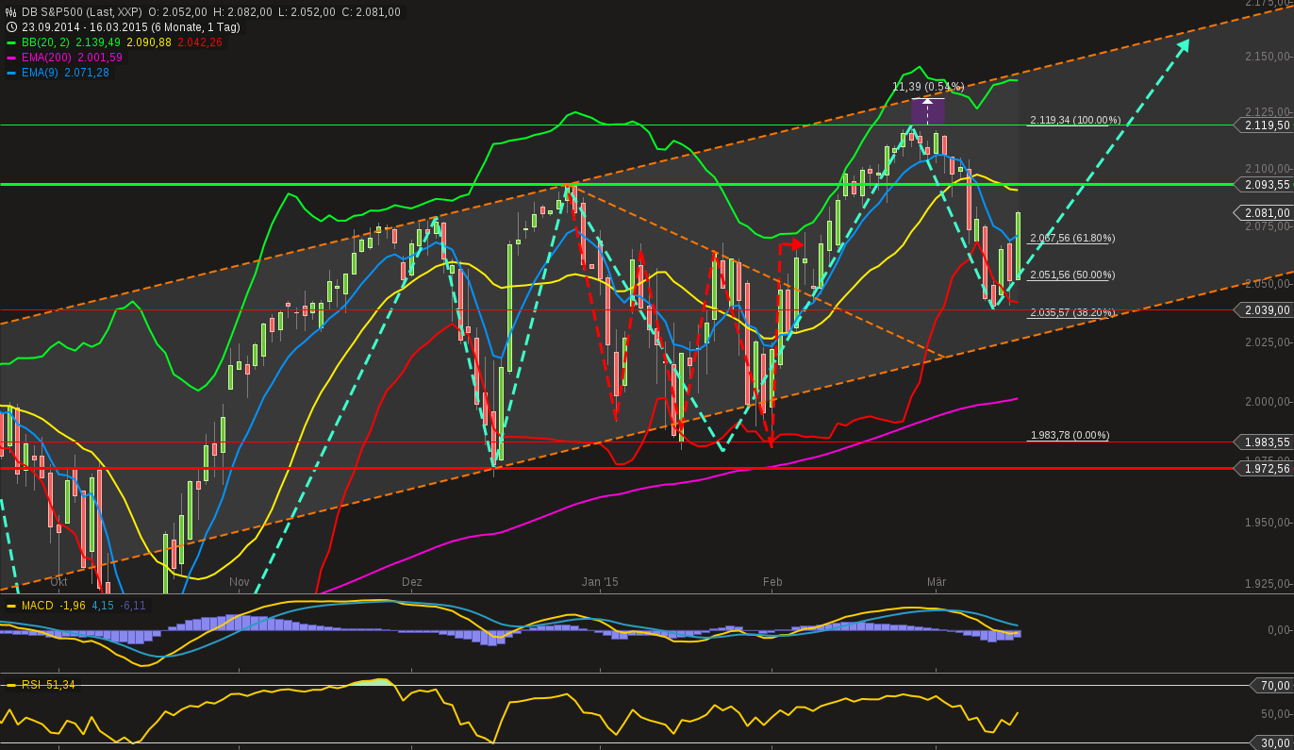Click the Fibonacci 2.119,34 (100.00%) label
This screenshot has width=1294, height=750.
coord(1075,120)
